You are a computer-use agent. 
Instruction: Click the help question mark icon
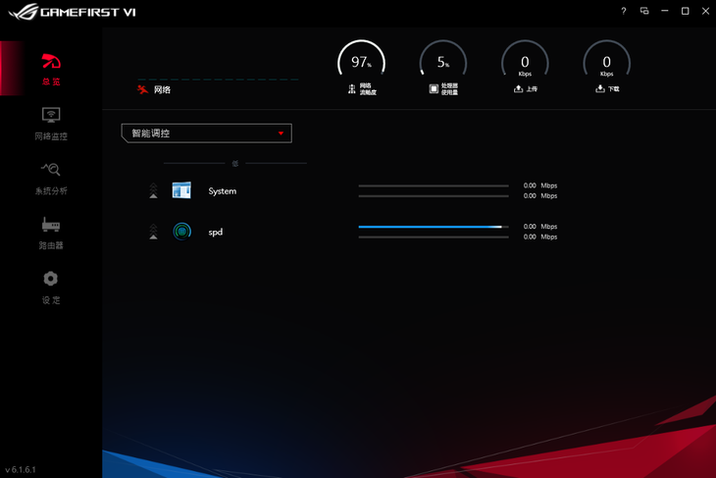623,11
